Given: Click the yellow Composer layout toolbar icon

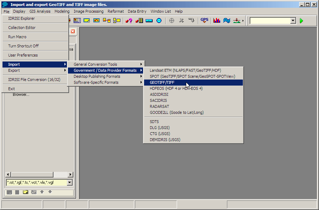Looking at the screenshot, I should (x=77, y=21).
